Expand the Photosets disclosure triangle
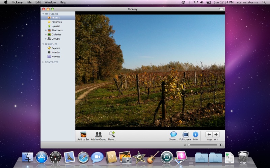This screenshot has width=270, height=168. click(46, 30)
